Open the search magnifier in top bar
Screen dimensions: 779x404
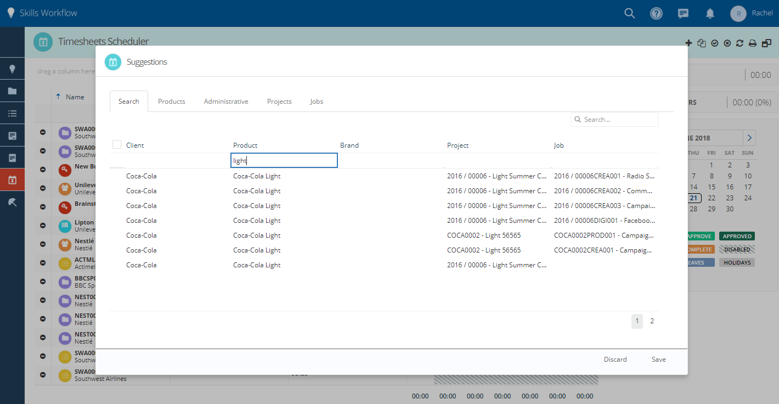(x=630, y=13)
